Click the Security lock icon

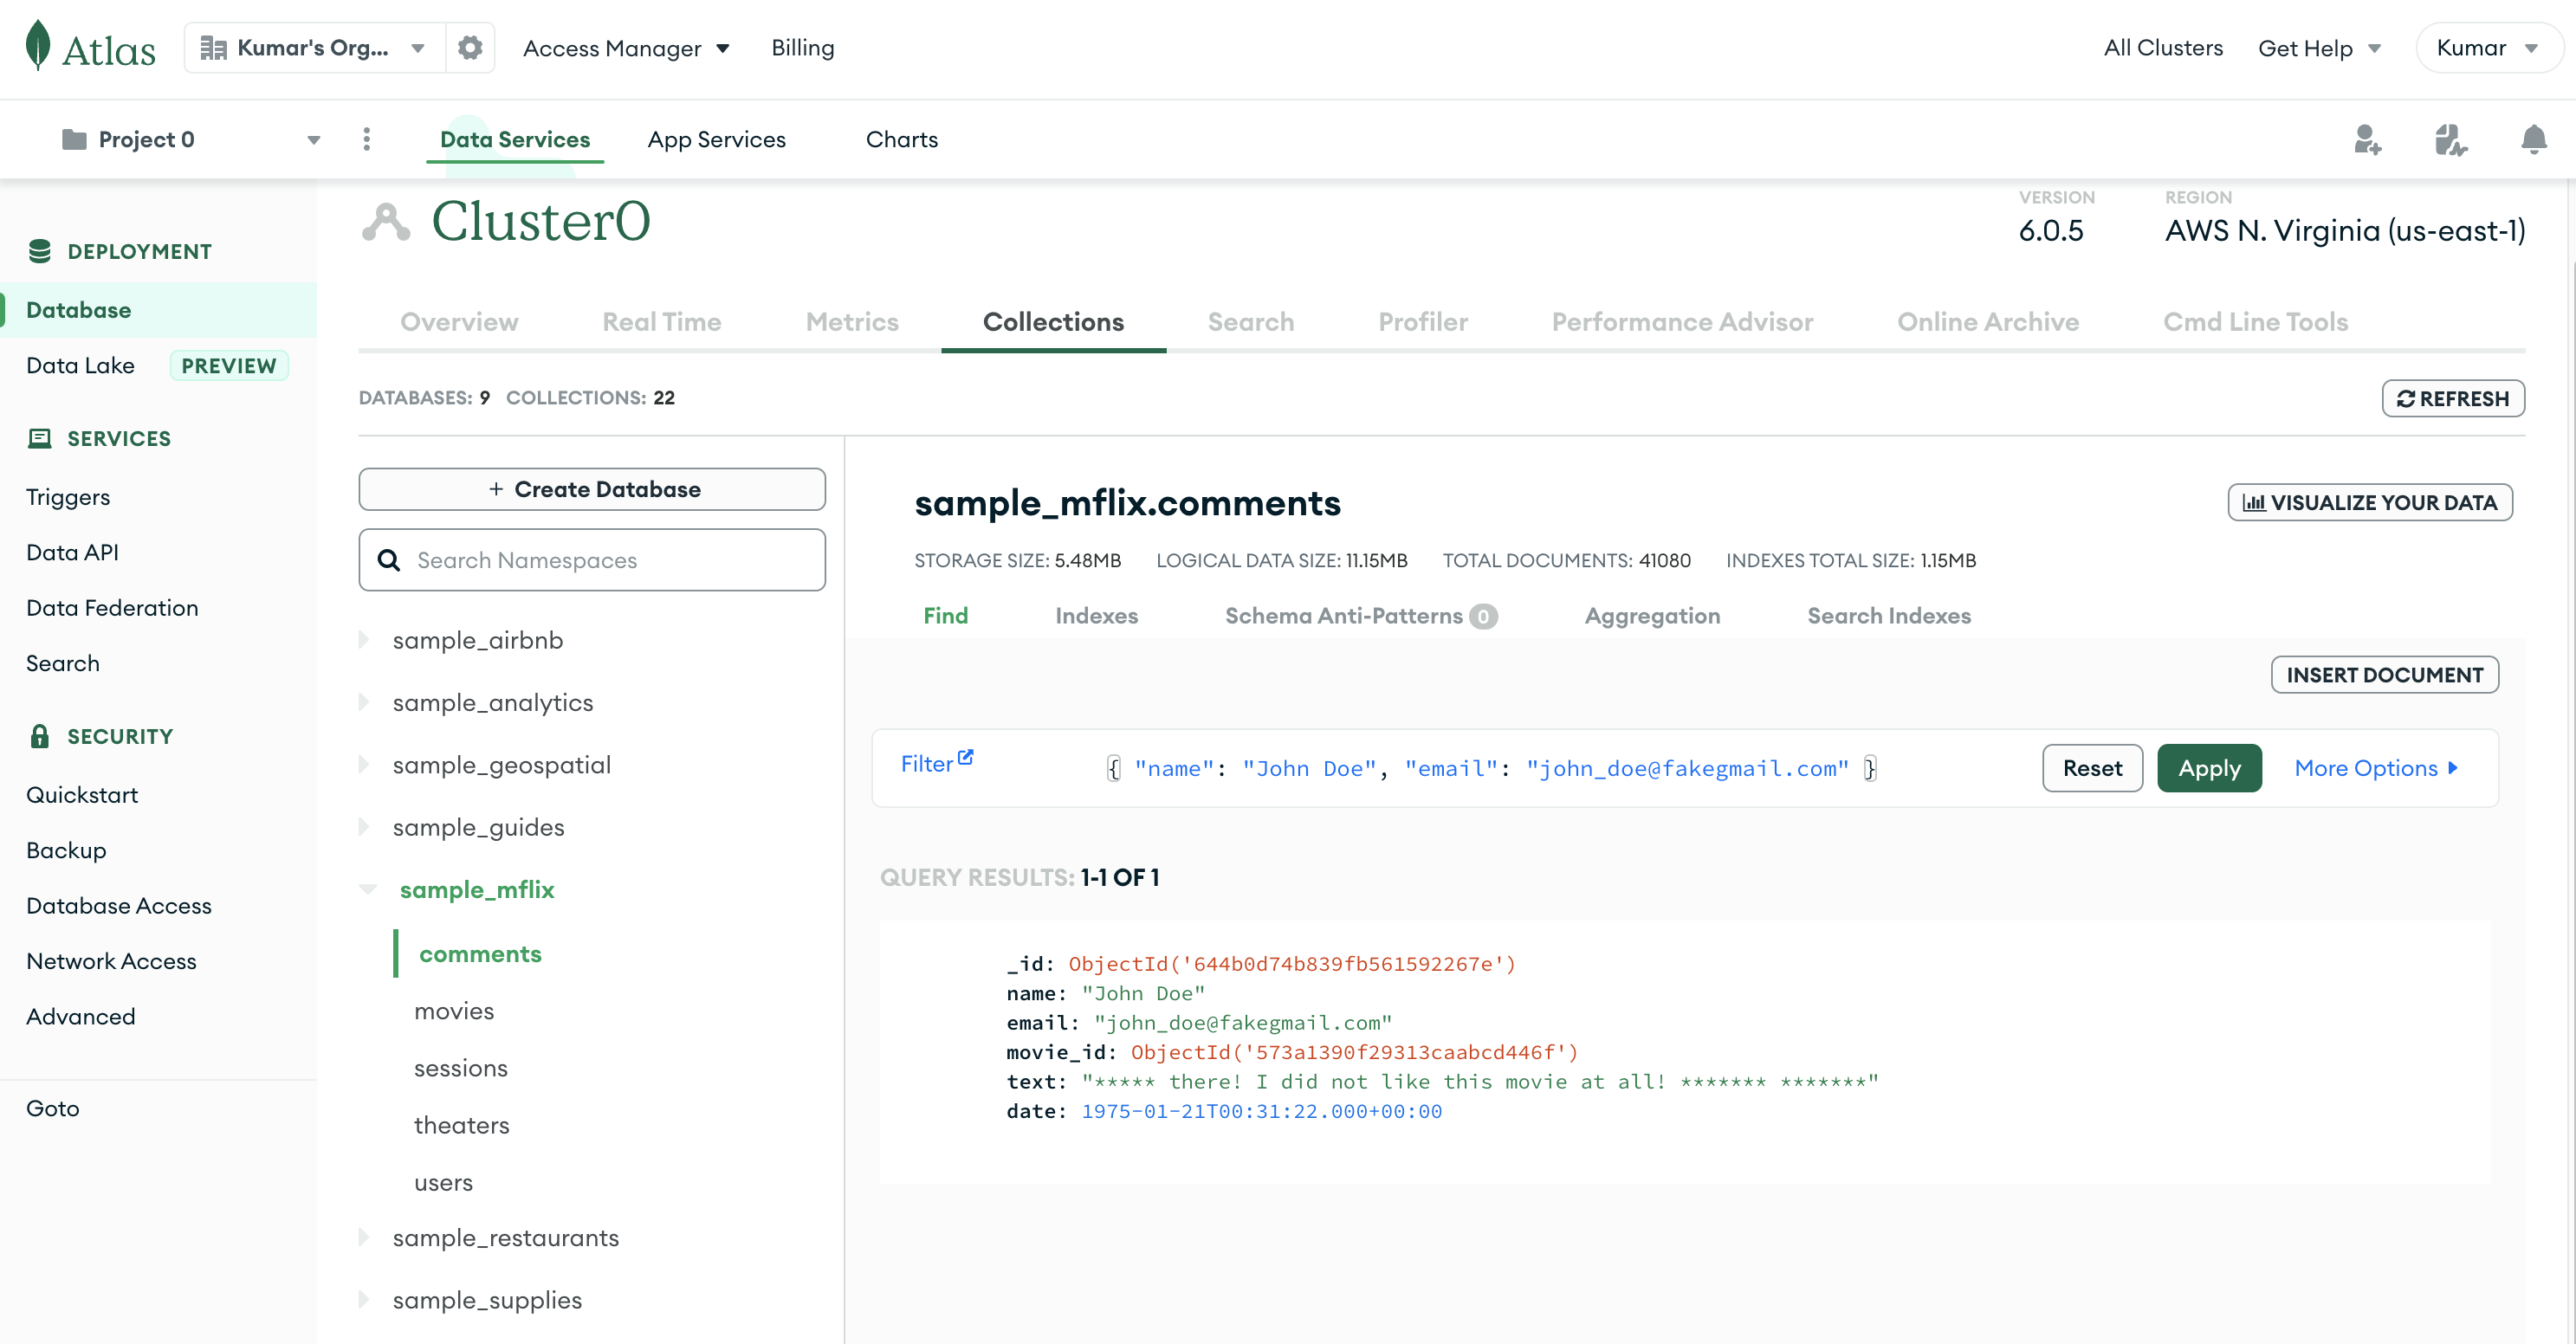pyautogui.click(x=40, y=736)
